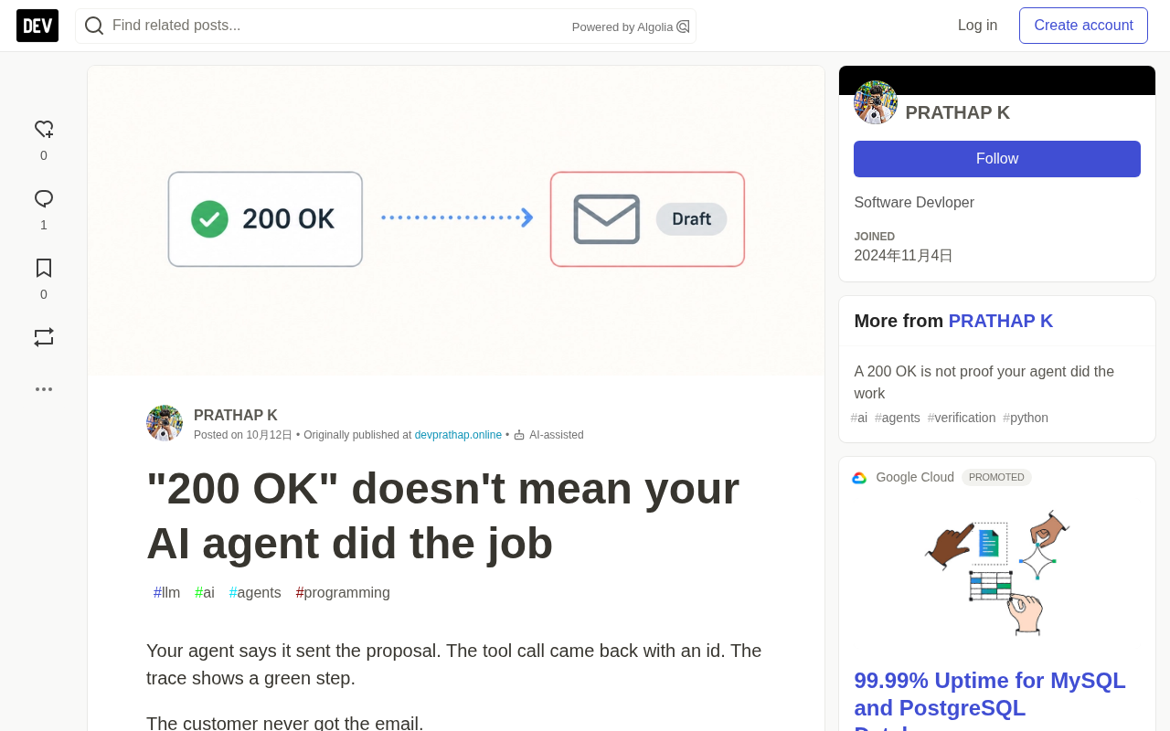Click 'Powered by Algolia' text
1170x731 pixels.
[622, 27]
